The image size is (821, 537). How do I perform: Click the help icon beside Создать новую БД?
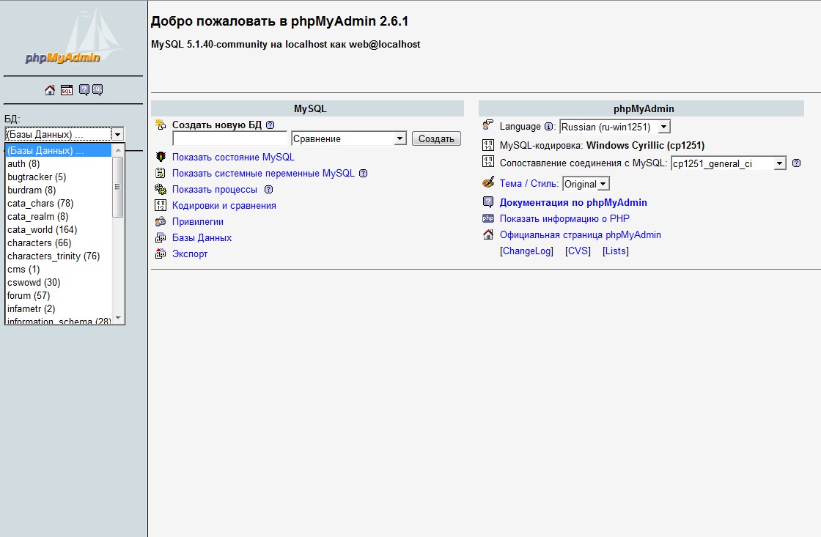270,125
